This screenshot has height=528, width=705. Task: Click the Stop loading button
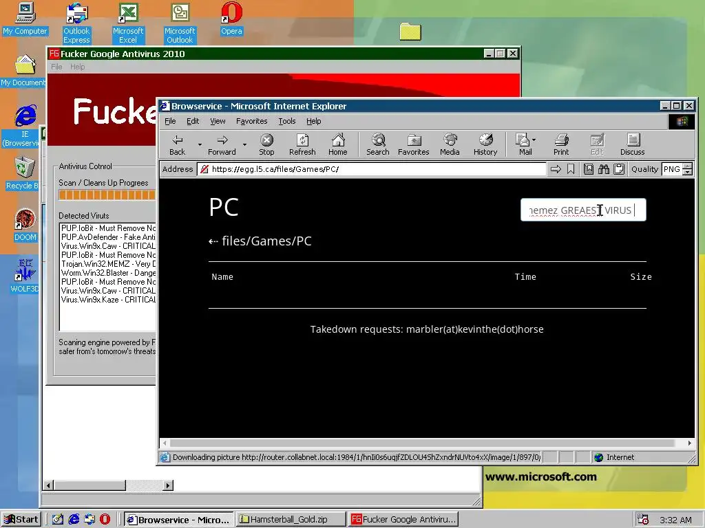pos(266,144)
